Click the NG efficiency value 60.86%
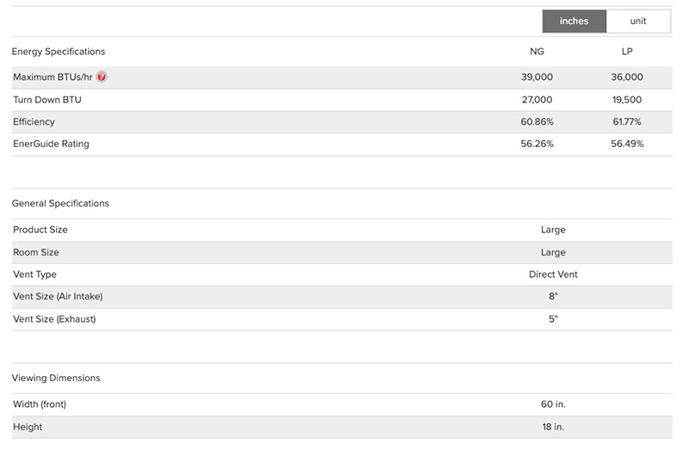689x462 pixels. click(537, 122)
